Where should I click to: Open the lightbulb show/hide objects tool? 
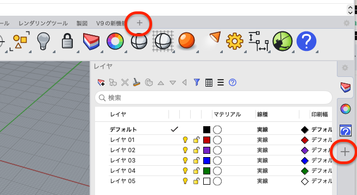coord(43,41)
